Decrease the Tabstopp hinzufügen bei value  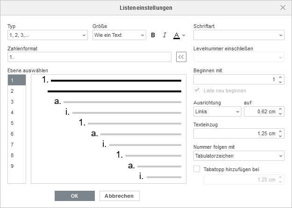click(x=280, y=182)
